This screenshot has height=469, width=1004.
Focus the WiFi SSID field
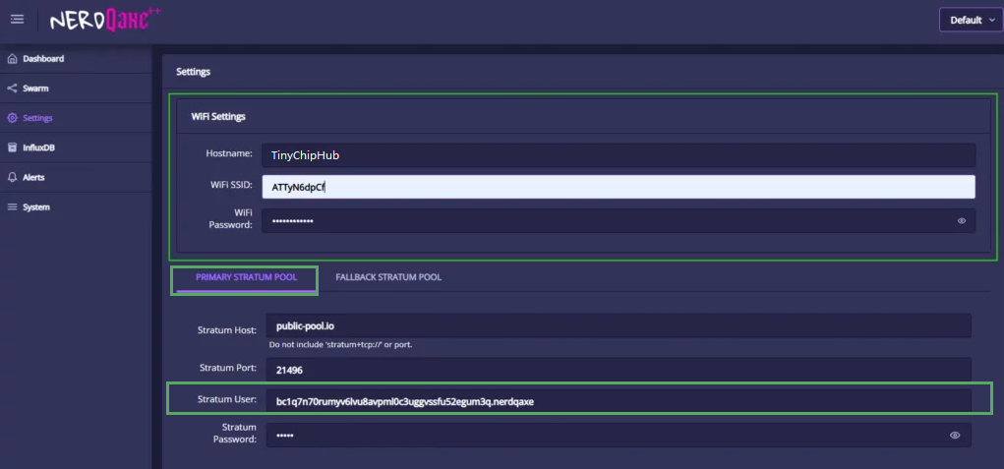pos(618,187)
